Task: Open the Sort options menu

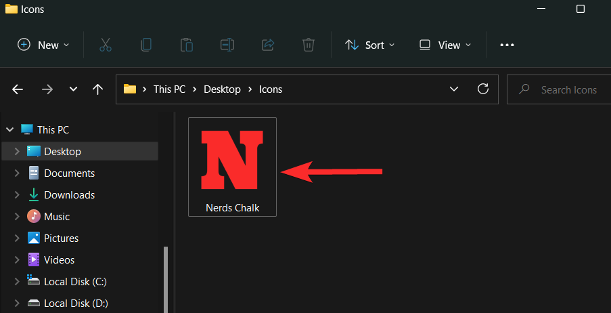Action: click(x=369, y=45)
